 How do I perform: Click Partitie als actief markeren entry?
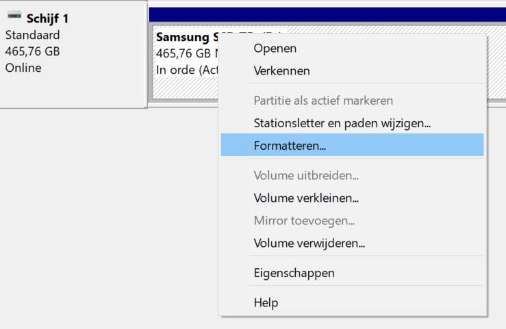323,101
